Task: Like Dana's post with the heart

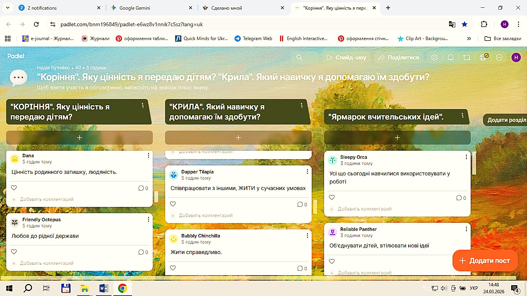Action: (14, 188)
